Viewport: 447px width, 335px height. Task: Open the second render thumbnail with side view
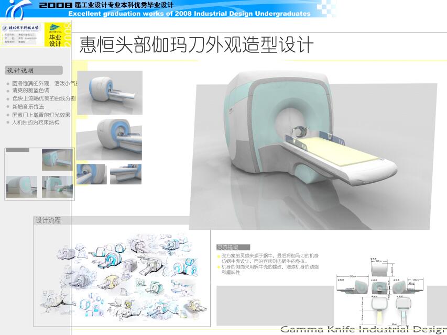click(109, 140)
